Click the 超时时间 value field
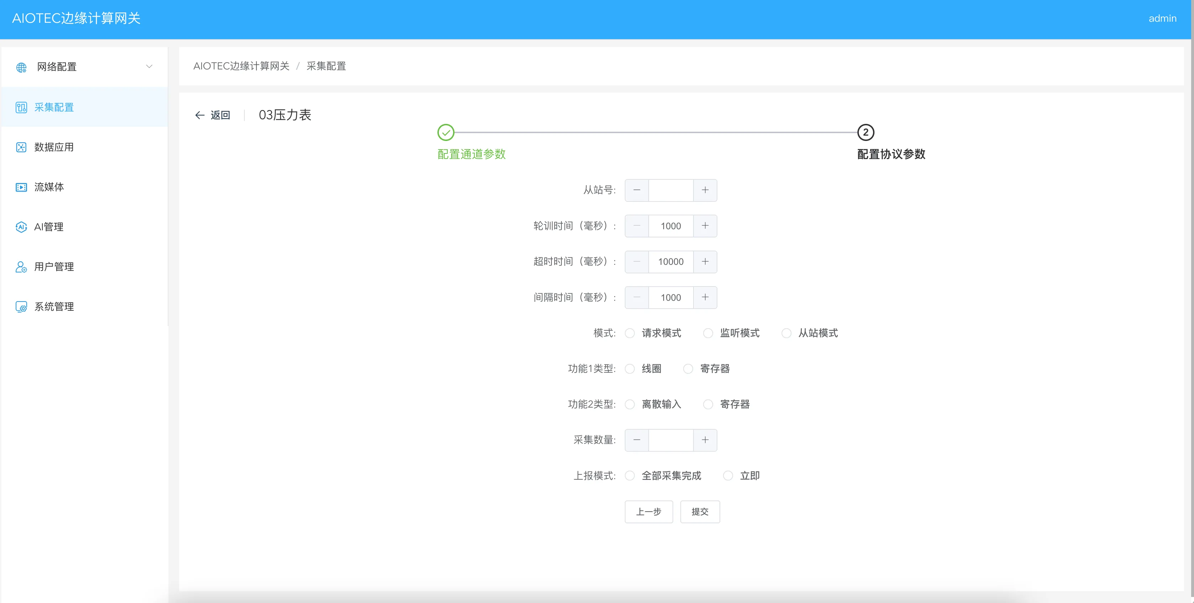This screenshot has width=1194, height=603. [x=671, y=262]
